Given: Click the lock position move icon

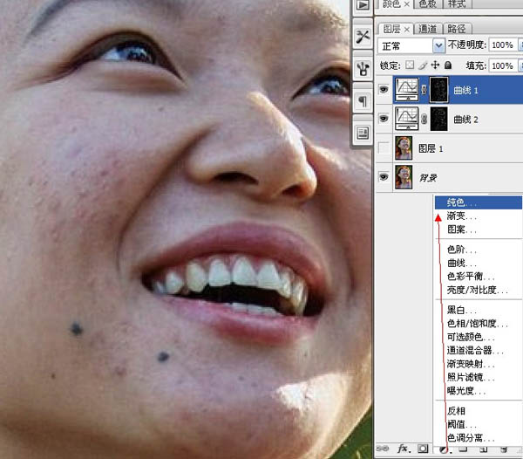Looking at the screenshot, I should click(435, 65).
